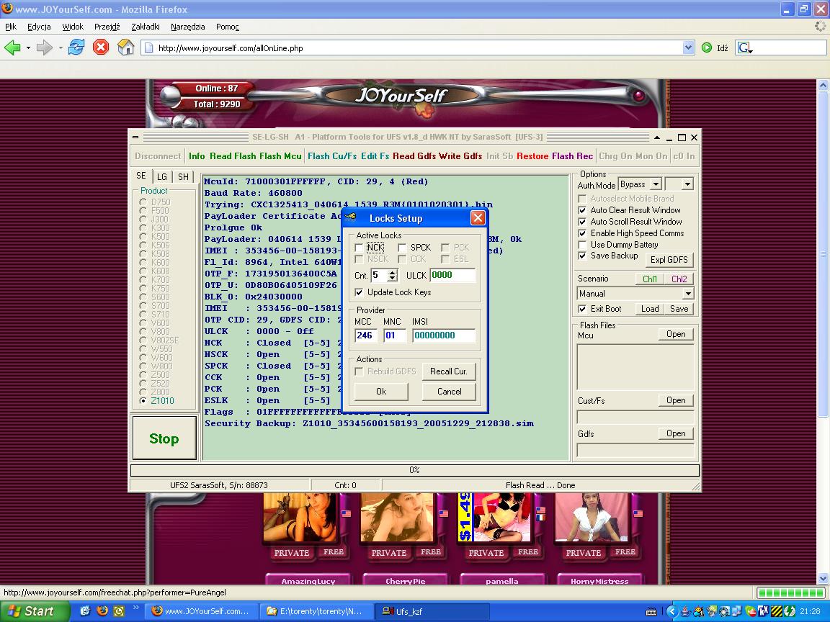Roll up UFS window with up-arrow icon
The height and width of the screenshot is (622, 830).
coord(657,138)
